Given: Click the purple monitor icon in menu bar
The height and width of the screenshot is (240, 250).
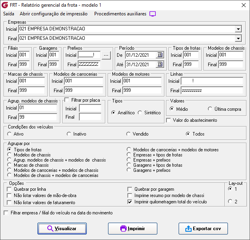Looking at the screenshot, I should coord(153,14).
